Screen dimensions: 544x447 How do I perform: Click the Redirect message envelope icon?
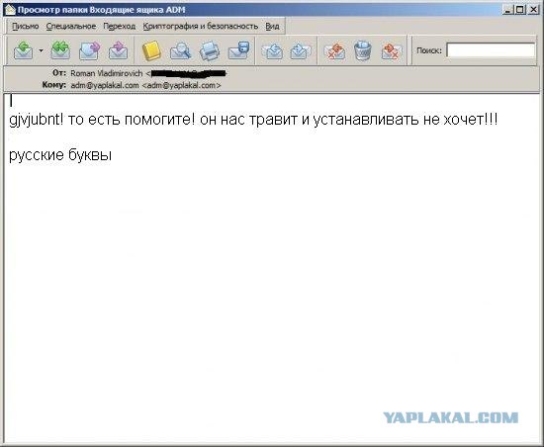pos(118,50)
